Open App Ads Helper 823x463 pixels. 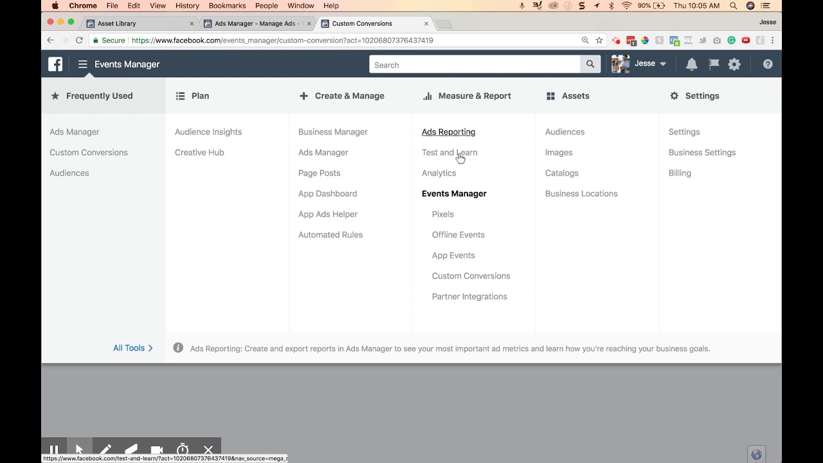pos(328,214)
